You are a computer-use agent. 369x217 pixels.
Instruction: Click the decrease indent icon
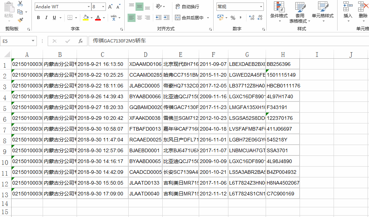[x=159, y=18]
